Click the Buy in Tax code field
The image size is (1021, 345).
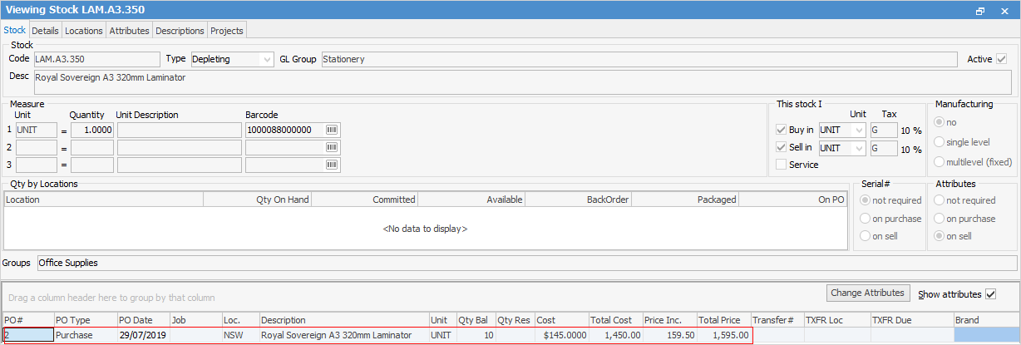point(883,130)
